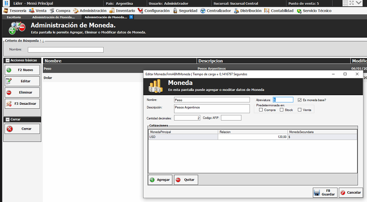Click the Codigo AFIP input field
This screenshot has width=367, height=202.
[231, 118]
